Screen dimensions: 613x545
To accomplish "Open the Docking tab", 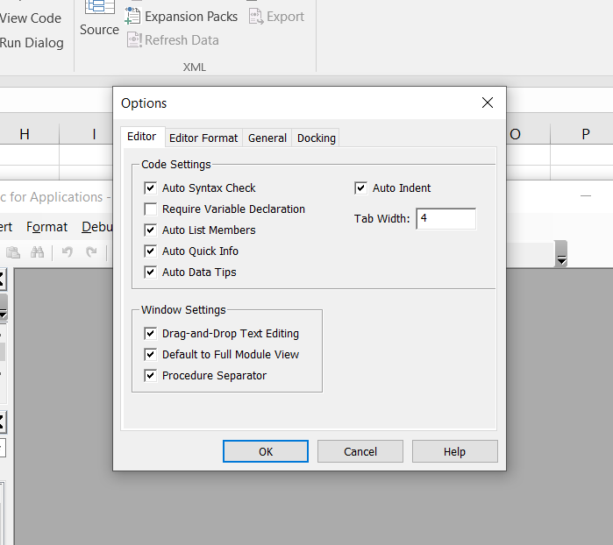I will click(x=316, y=138).
